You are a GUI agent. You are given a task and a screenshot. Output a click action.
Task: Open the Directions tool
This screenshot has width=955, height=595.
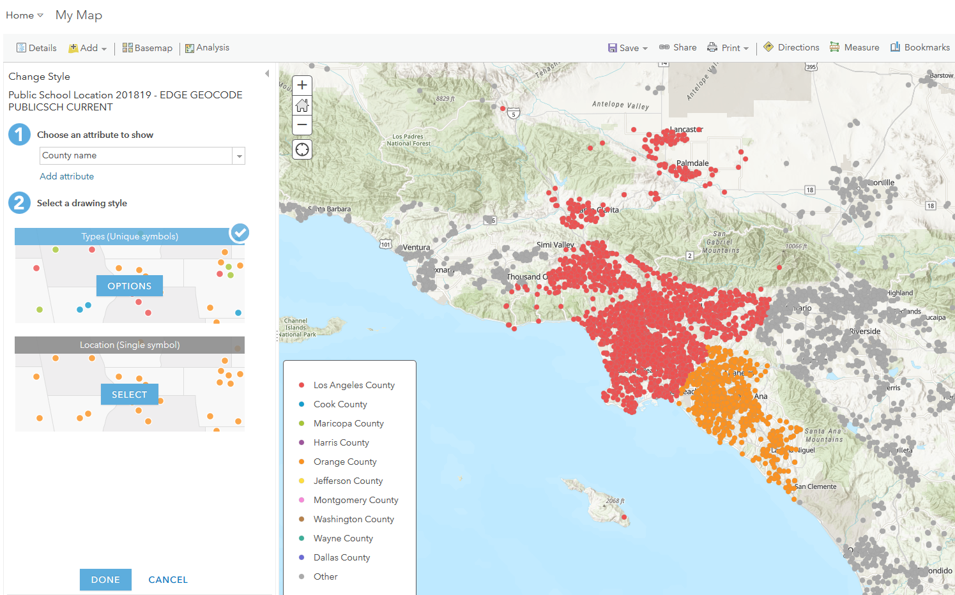pos(791,47)
